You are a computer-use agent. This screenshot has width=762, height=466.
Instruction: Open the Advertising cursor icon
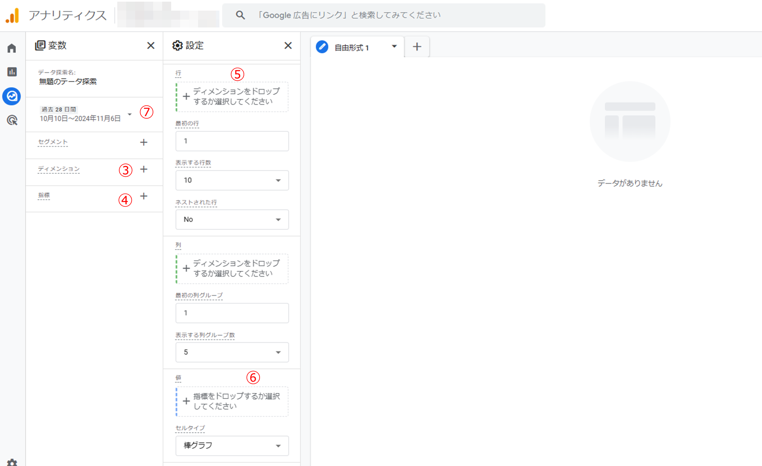pyautogui.click(x=12, y=120)
